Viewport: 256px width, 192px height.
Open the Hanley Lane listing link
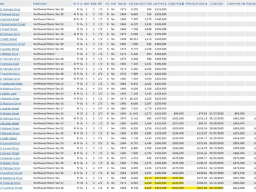(x=9, y=94)
